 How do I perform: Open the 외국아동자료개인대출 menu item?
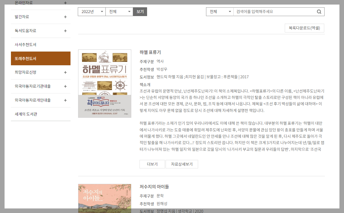click(x=33, y=100)
